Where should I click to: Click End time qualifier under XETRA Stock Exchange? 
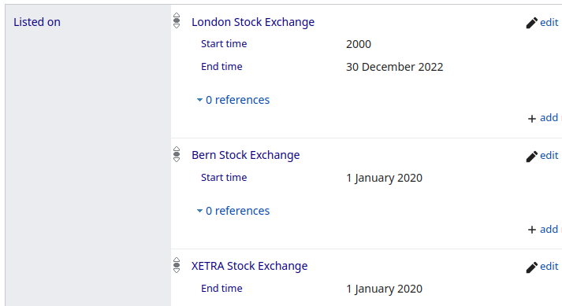pos(221,289)
